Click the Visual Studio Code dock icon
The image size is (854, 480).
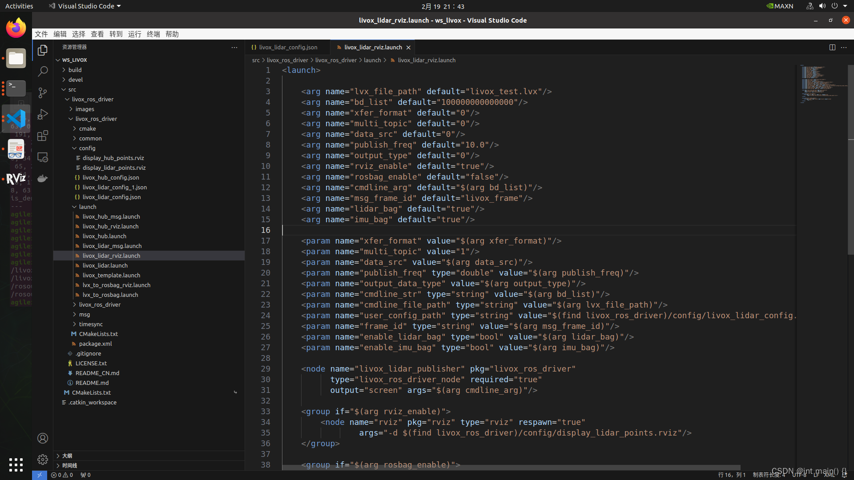(x=16, y=119)
